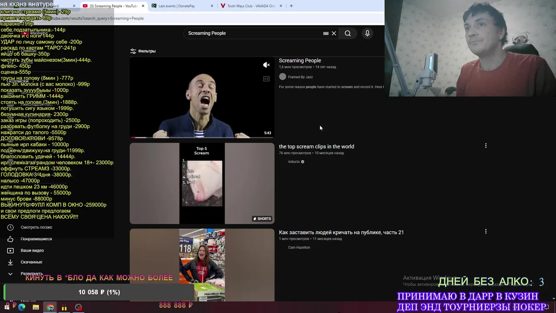This screenshot has height=313, width=556.
Task: Focus the YouTube search field
Action: point(254,33)
